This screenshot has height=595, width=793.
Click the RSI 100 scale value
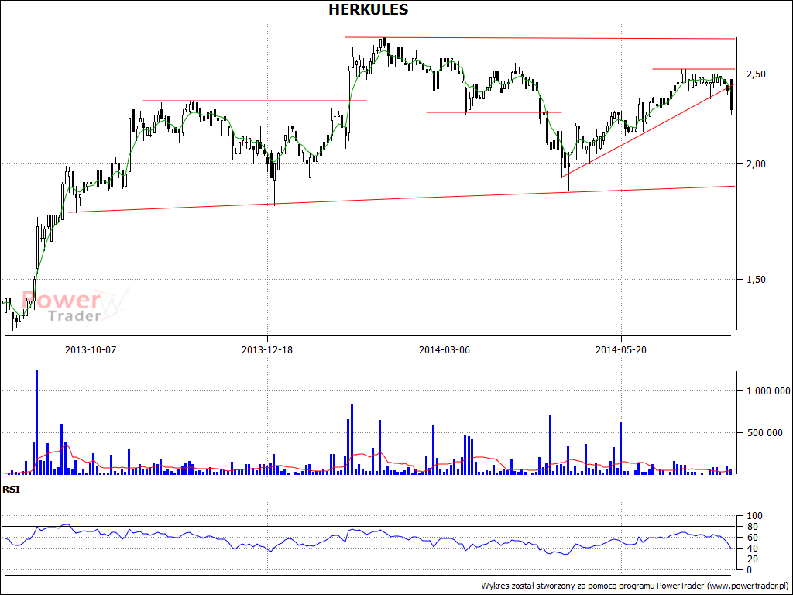(754, 516)
